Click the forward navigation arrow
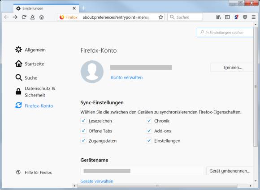 tap(15, 17)
